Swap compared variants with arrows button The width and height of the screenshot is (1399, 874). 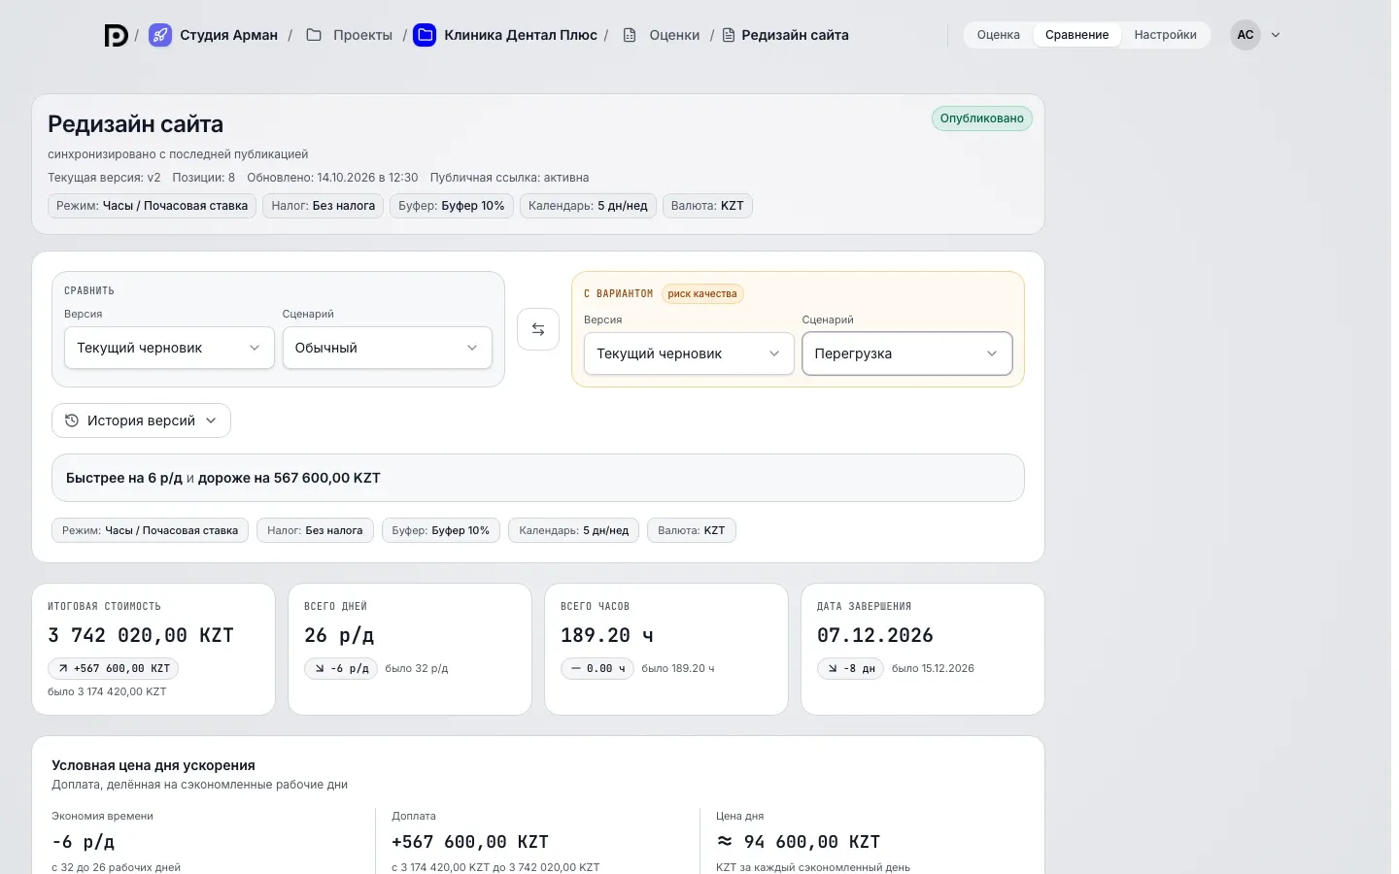click(x=538, y=329)
